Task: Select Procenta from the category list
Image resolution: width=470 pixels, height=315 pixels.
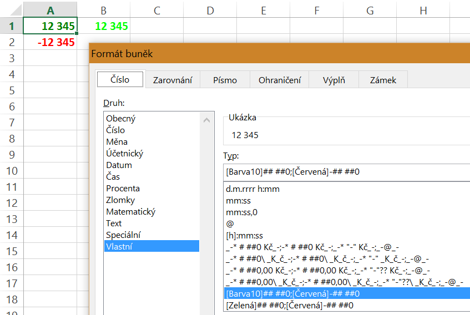Action: pyautogui.click(x=123, y=189)
